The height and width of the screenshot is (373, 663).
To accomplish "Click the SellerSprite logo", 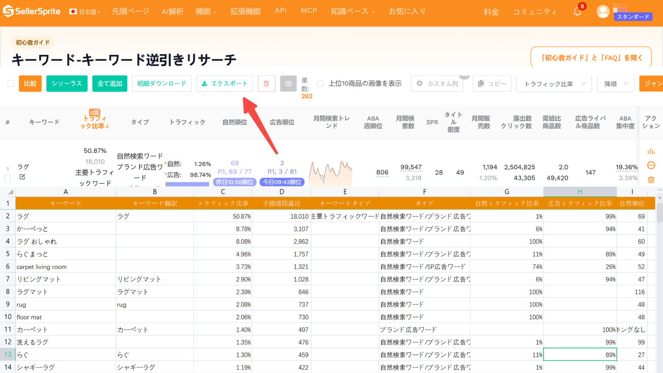I will click(32, 11).
